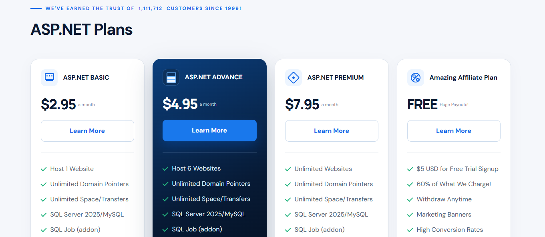Click ADVANCE plan 'SQL Job (addon)' text
545x237 pixels.
point(197,229)
